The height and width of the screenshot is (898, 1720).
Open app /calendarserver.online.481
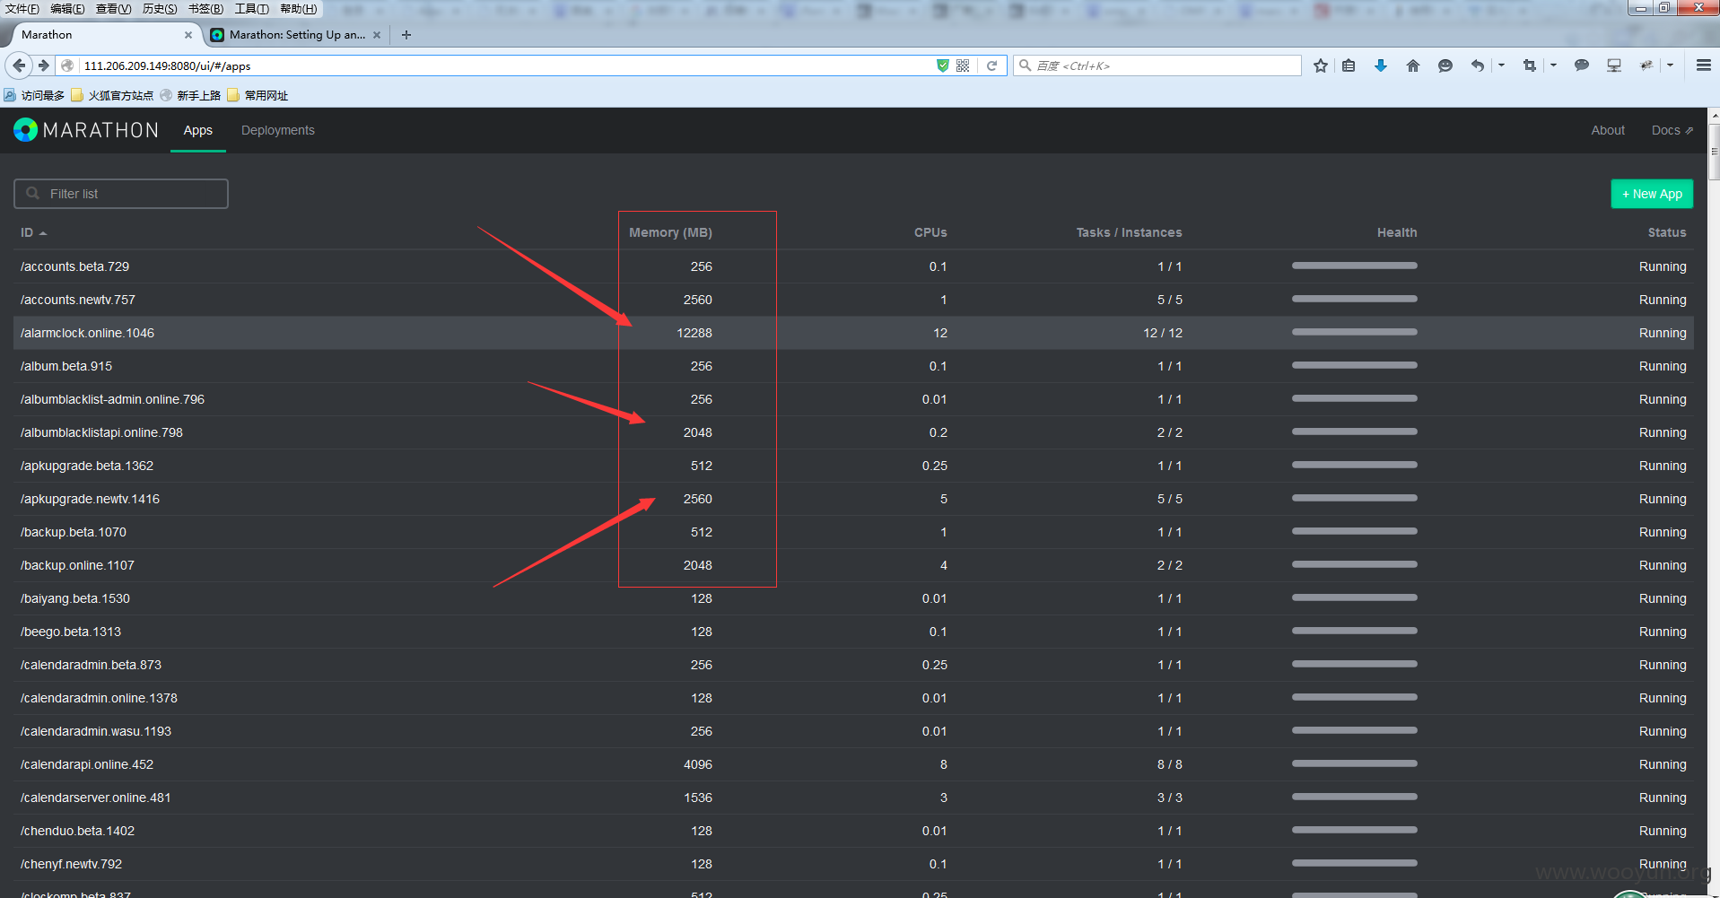coord(95,798)
